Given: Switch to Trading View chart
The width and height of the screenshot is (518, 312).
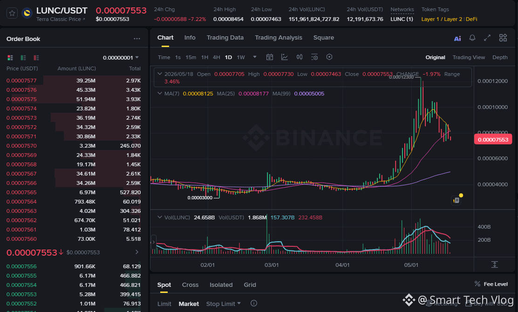Looking at the screenshot, I should tap(469, 57).
